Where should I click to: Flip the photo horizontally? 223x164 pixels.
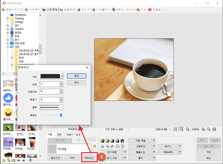click(117, 146)
